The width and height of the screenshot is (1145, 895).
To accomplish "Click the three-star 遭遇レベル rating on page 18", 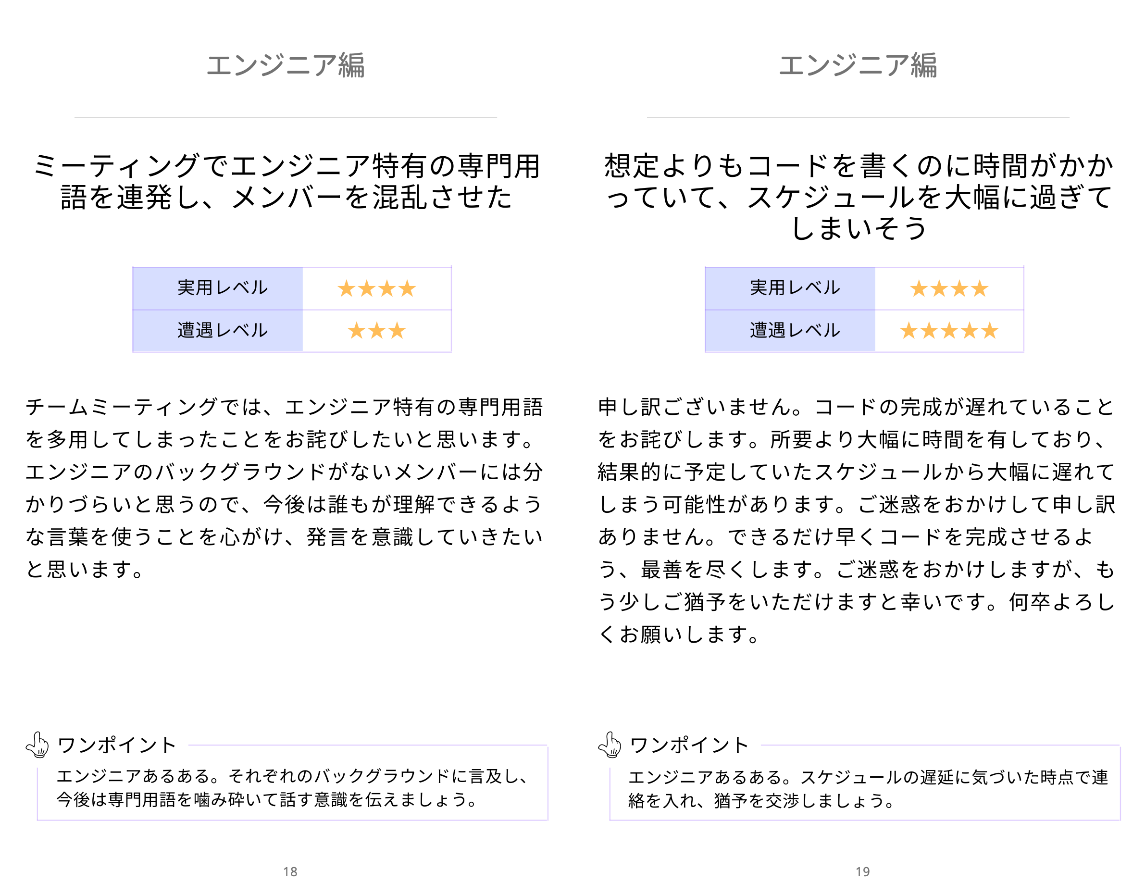I will coord(376,331).
